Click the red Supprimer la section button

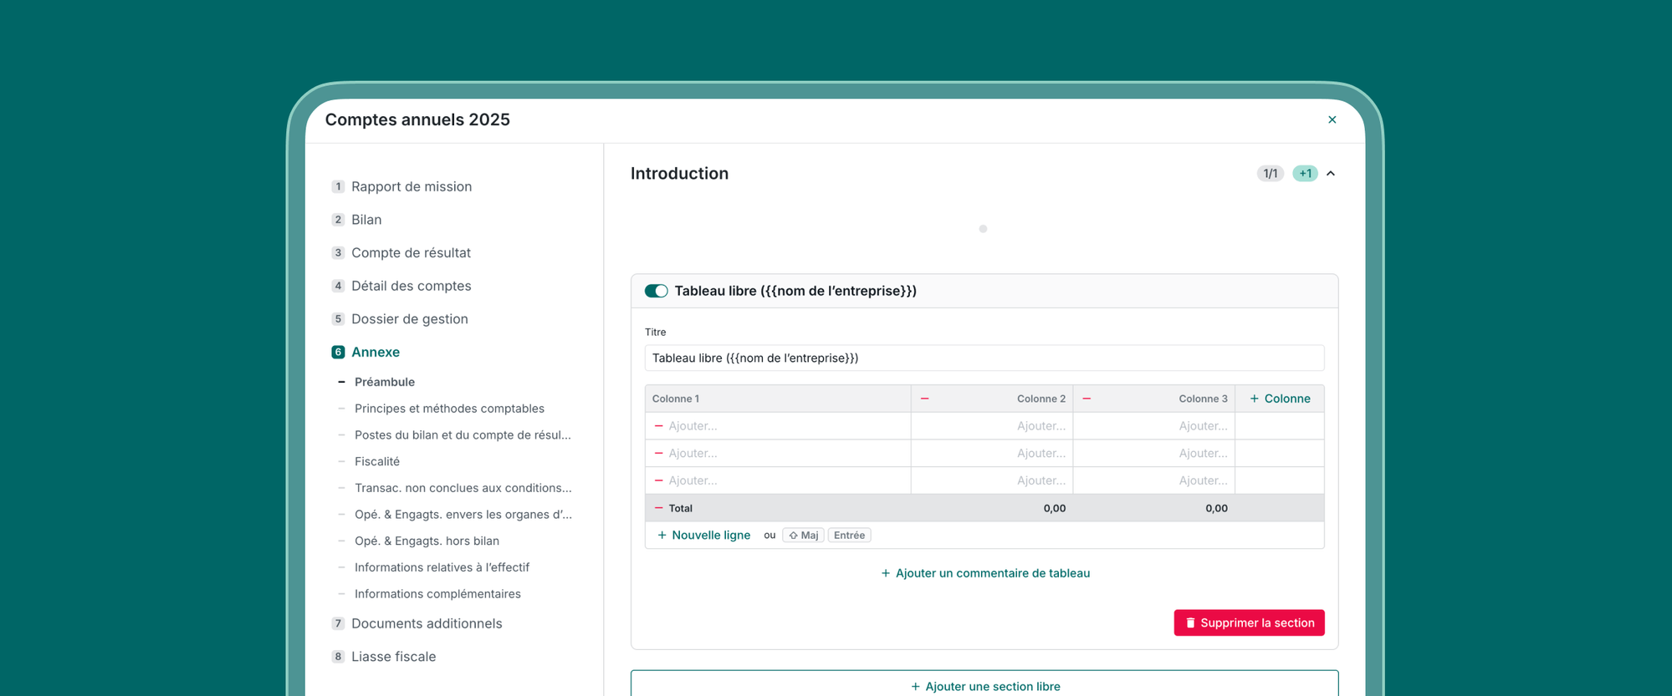coord(1248,622)
